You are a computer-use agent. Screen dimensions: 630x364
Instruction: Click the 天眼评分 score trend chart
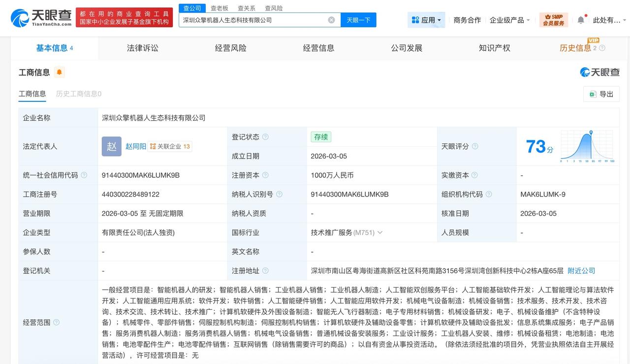(x=588, y=146)
